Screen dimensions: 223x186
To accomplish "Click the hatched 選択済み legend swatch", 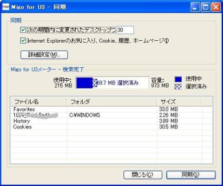I will tap(178, 87).
